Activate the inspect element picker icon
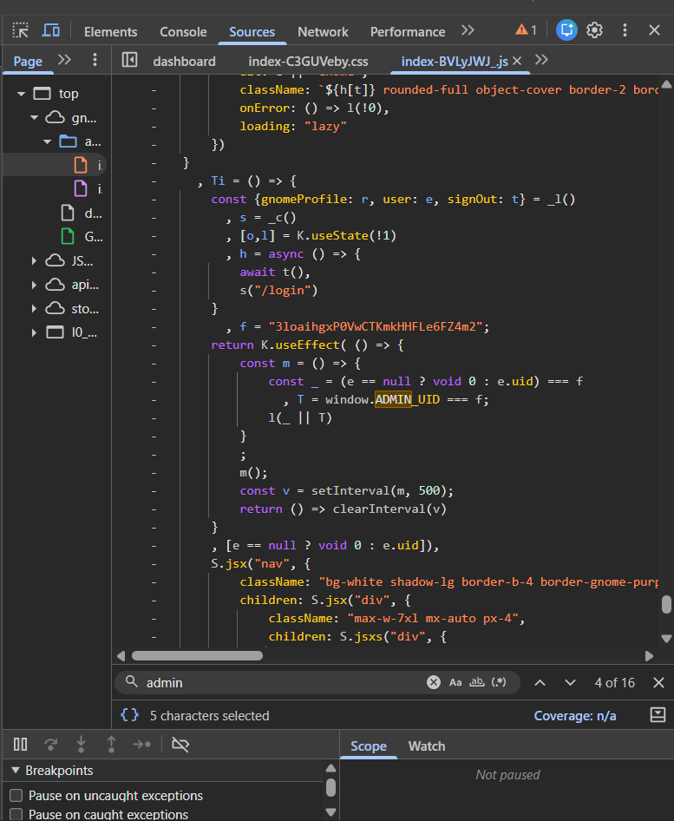The image size is (674, 821). (x=21, y=30)
